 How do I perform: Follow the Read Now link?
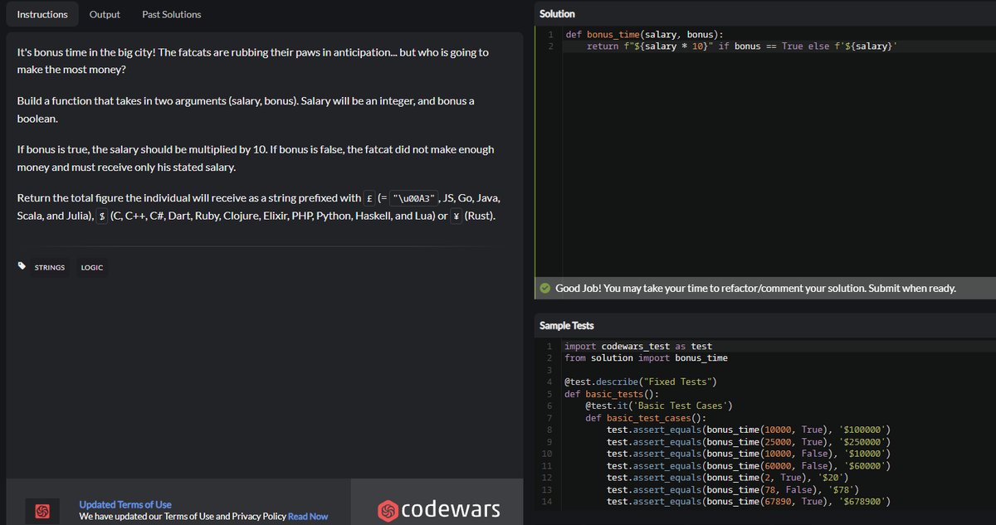pyautogui.click(x=308, y=517)
